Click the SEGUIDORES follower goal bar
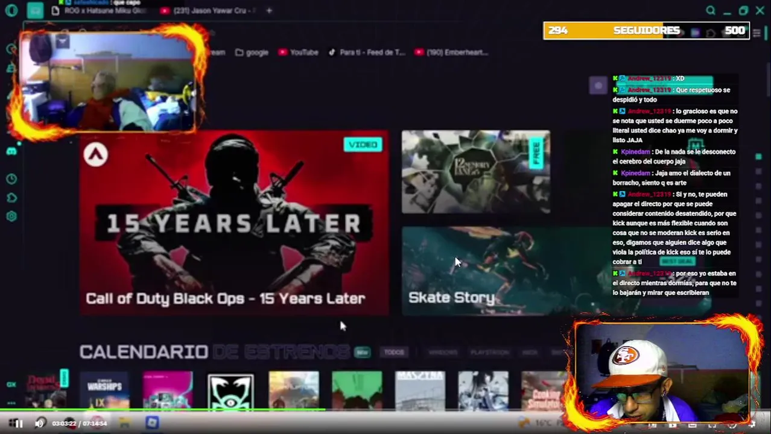Image resolution: width=771 pixels, height=434 pixels. tap(646, 31)
